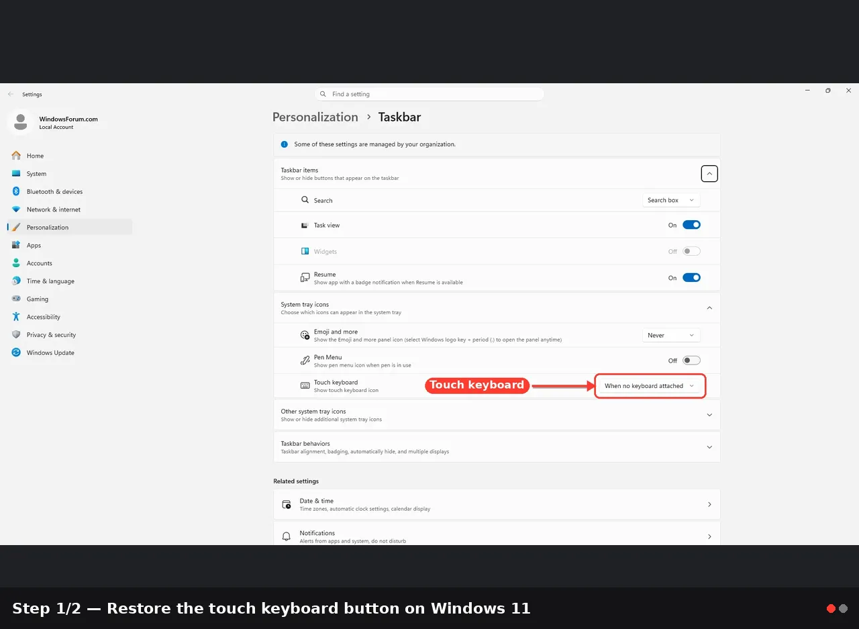
Task: Click the user profile avatar picture
Action: coord(21,122)
